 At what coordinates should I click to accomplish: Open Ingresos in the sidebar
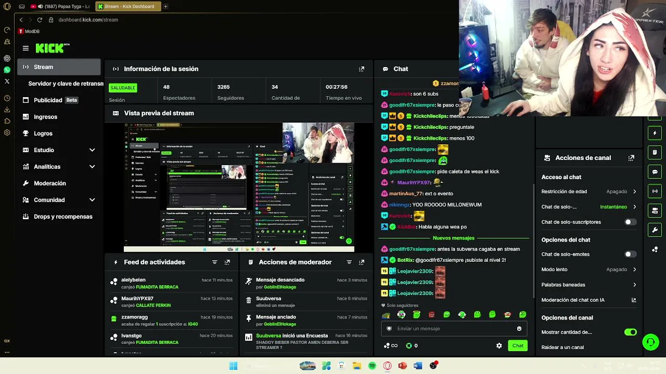(59, 117)
